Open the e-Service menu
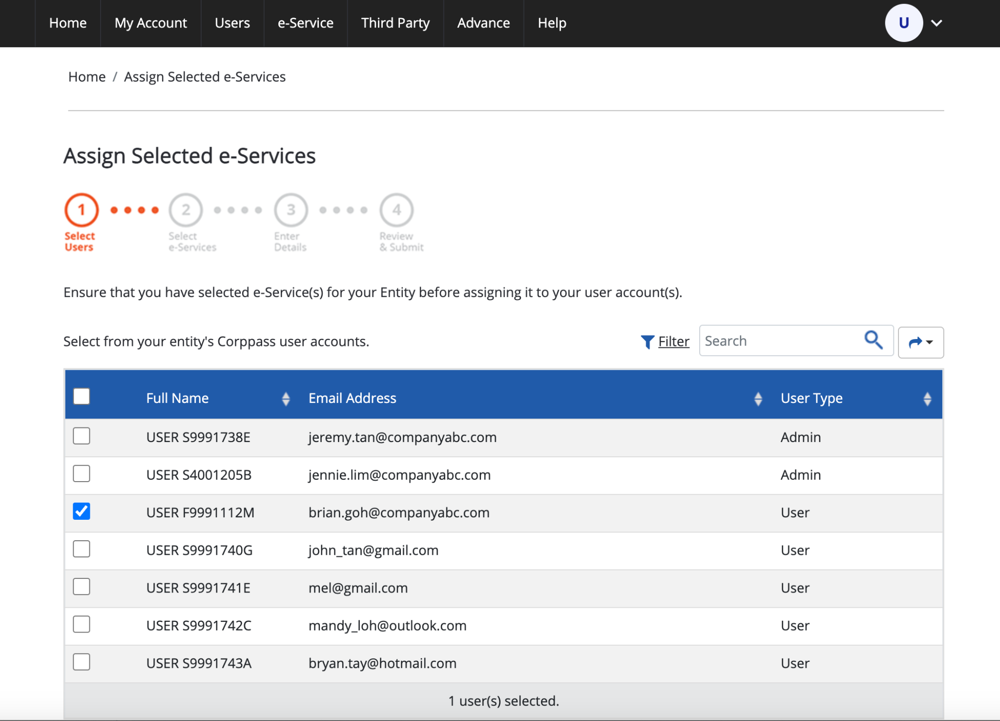 (305, 23)
